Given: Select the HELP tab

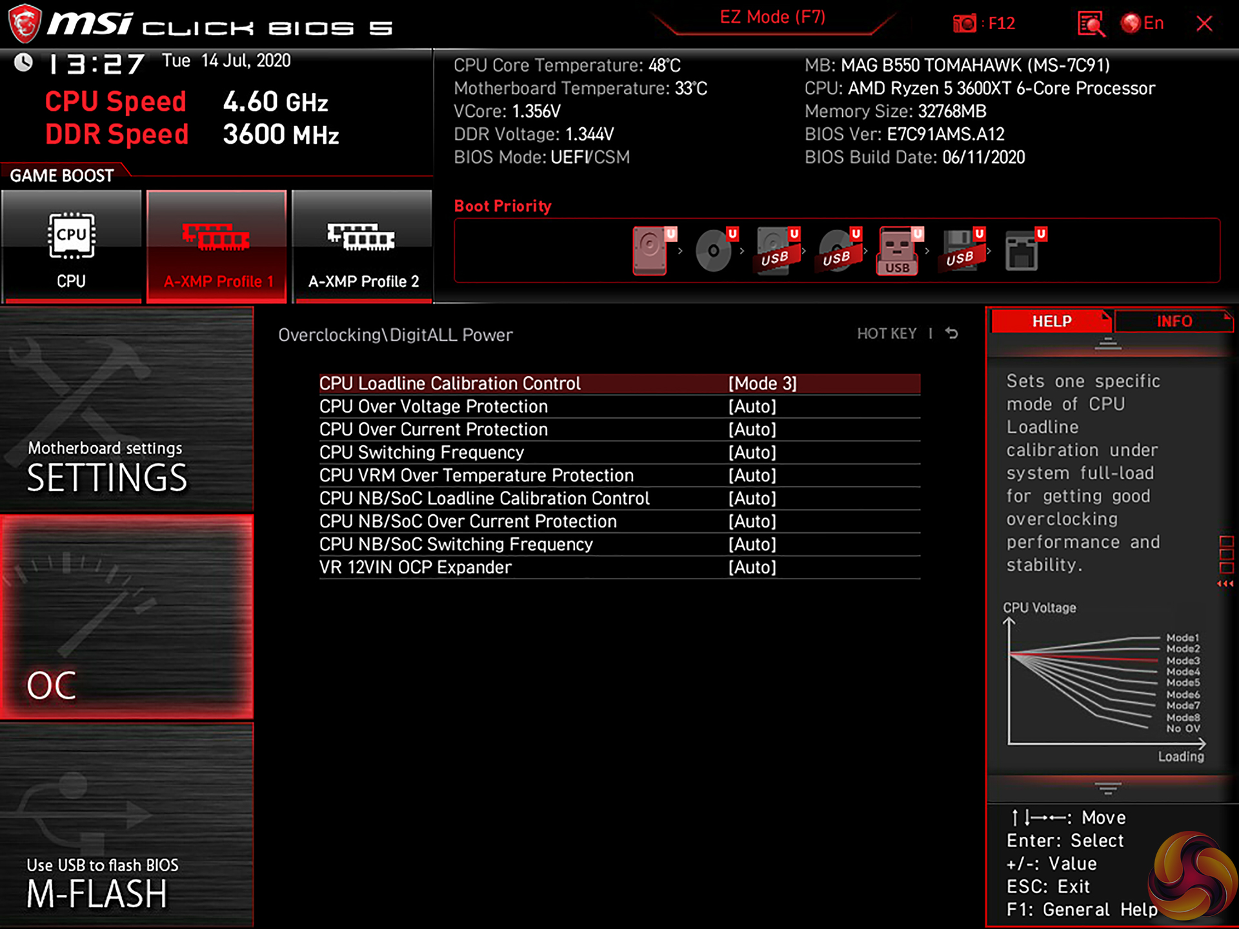Looking at the screenshot, I should tap(1051, 321).
